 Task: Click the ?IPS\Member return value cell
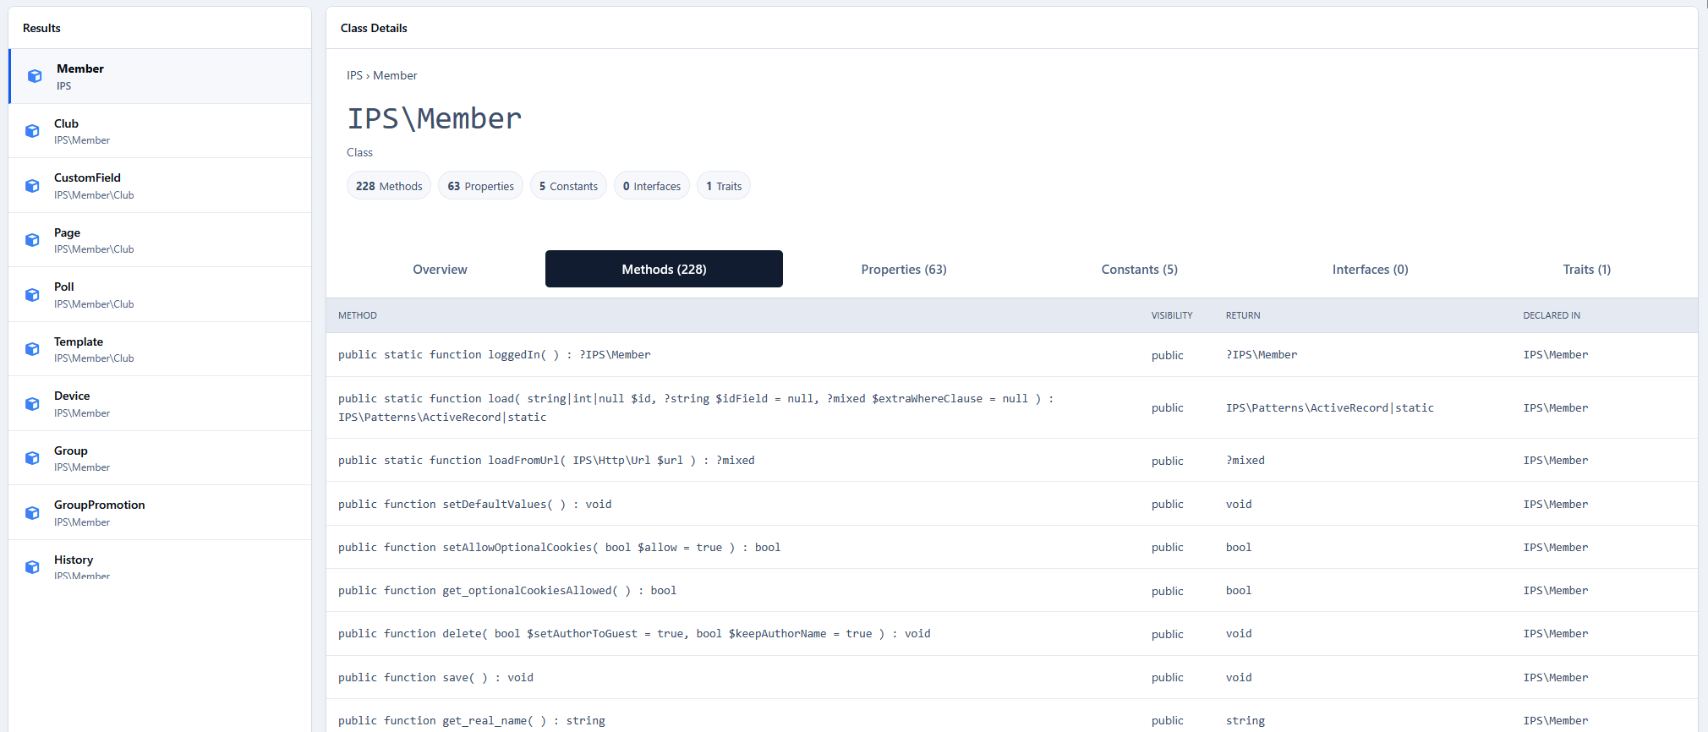point(1262,355)
